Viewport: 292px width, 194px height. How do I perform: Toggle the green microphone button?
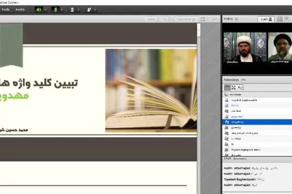pos(55,10)
